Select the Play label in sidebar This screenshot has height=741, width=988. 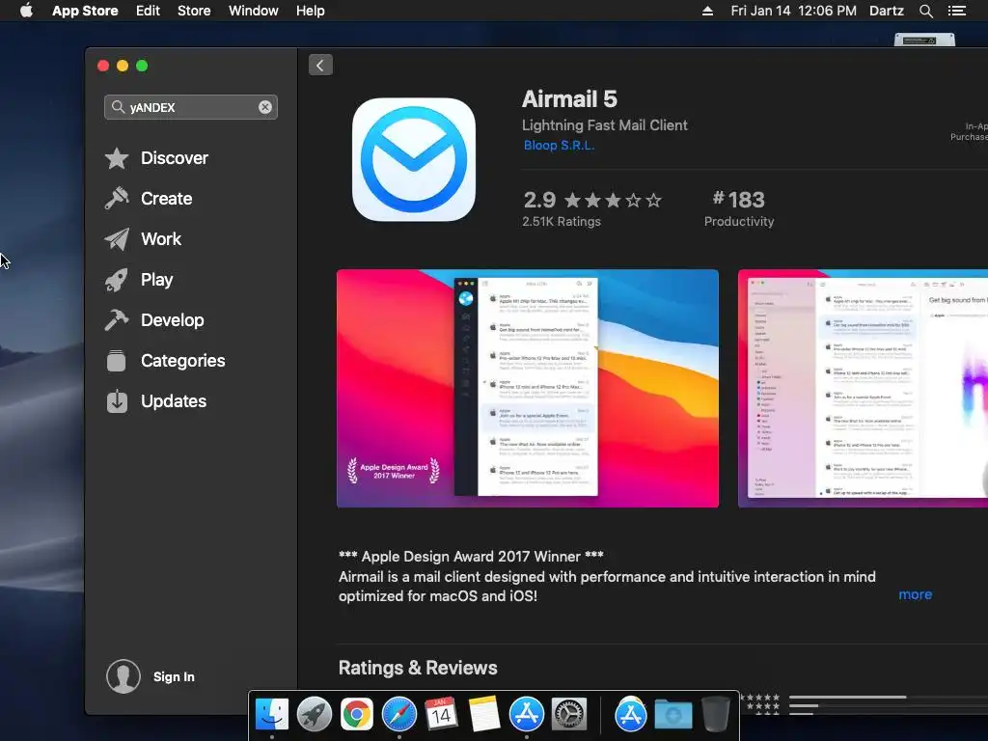[156, 280]
